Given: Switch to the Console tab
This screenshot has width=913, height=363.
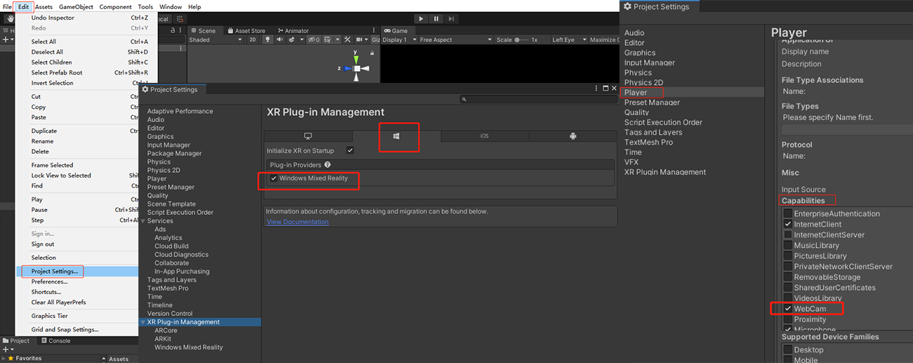Looking at the screenshot, I should pos(55,341).
